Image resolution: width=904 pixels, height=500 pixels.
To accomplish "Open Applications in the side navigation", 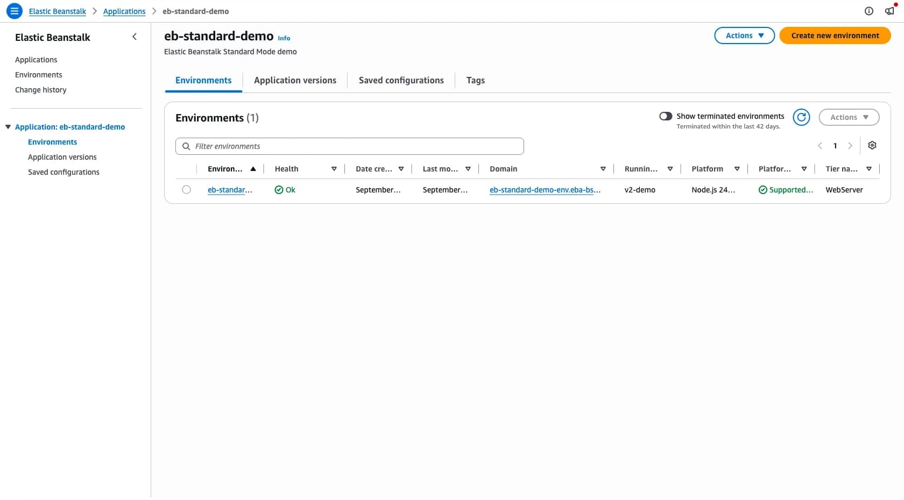I will [x=36, y=60].
